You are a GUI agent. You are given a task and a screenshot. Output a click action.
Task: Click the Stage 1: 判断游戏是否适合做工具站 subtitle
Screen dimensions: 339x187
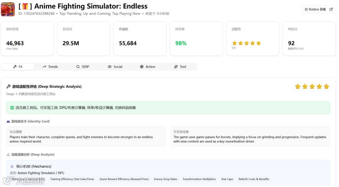[x=31, y=94]
